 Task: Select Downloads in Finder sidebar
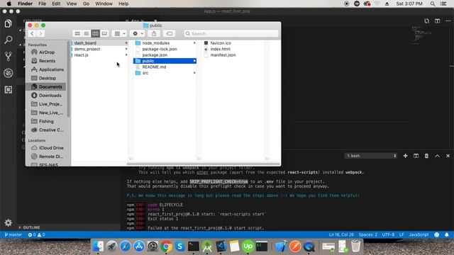[50, 96]
